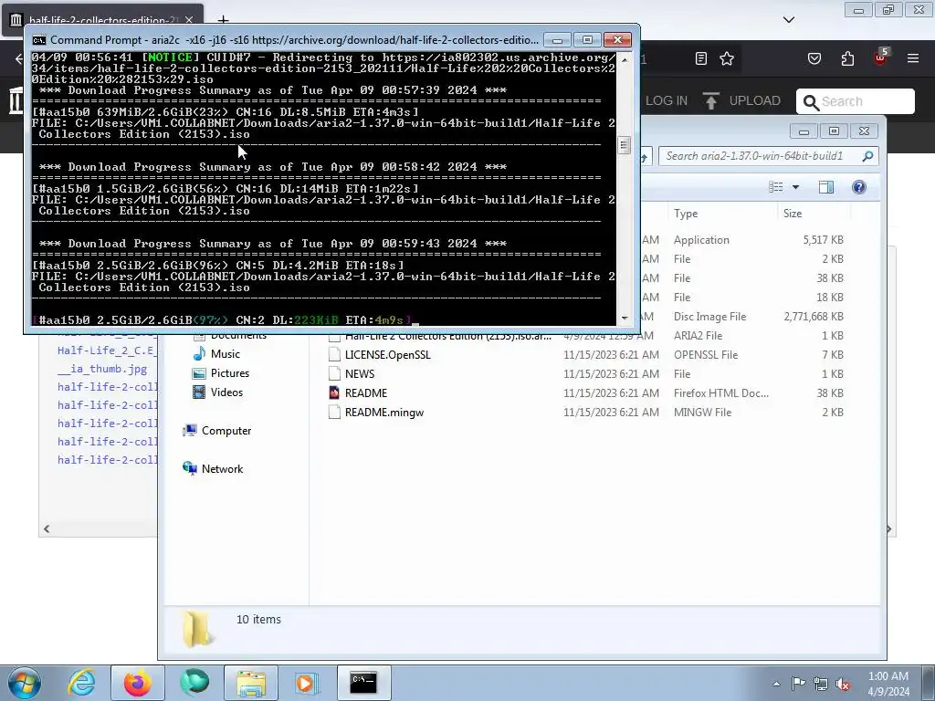This screenshot has width=935, height=701.
Task: Open the Pocket save icon in Firefox
Action: (x=814, y=58)
